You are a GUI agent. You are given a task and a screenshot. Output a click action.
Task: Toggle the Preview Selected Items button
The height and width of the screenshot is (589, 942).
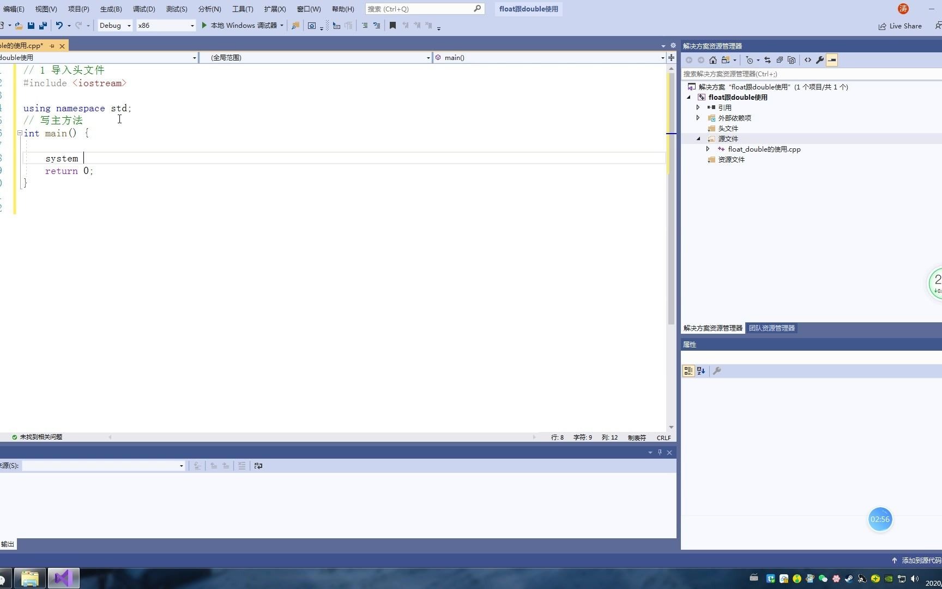[832, 60]
